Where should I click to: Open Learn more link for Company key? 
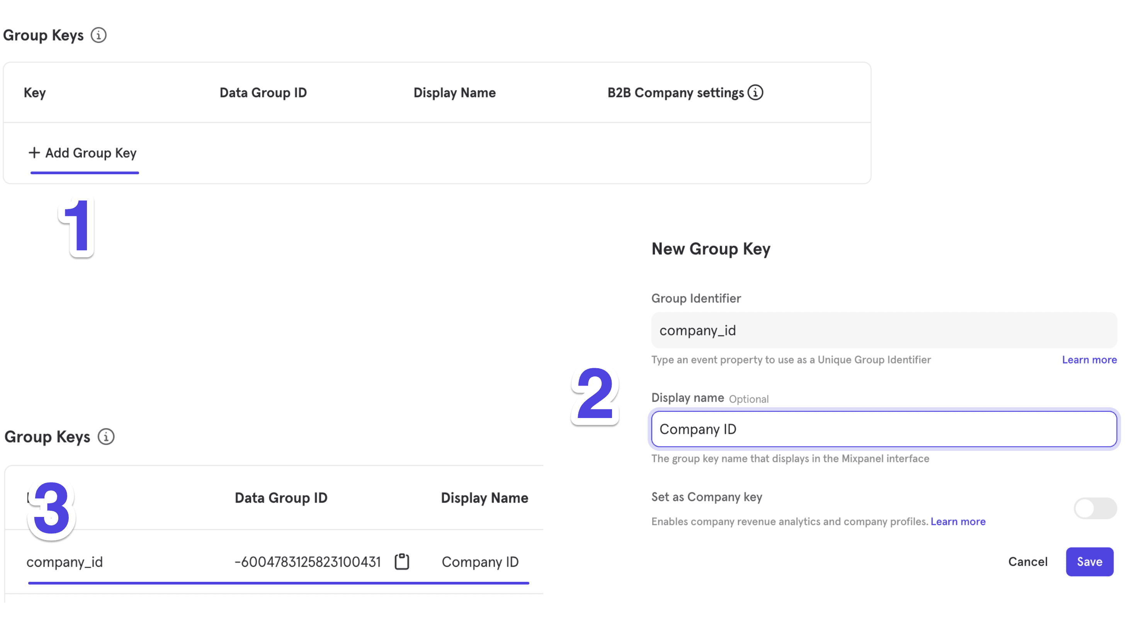click(958, 522)
